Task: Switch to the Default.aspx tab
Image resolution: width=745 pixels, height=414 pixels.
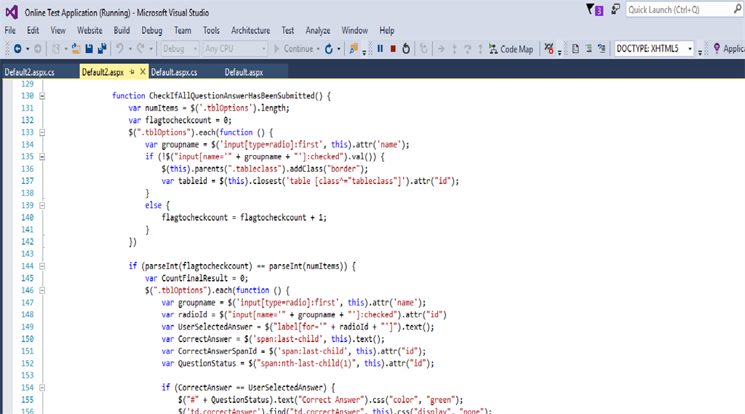Action: click(244, 72)
